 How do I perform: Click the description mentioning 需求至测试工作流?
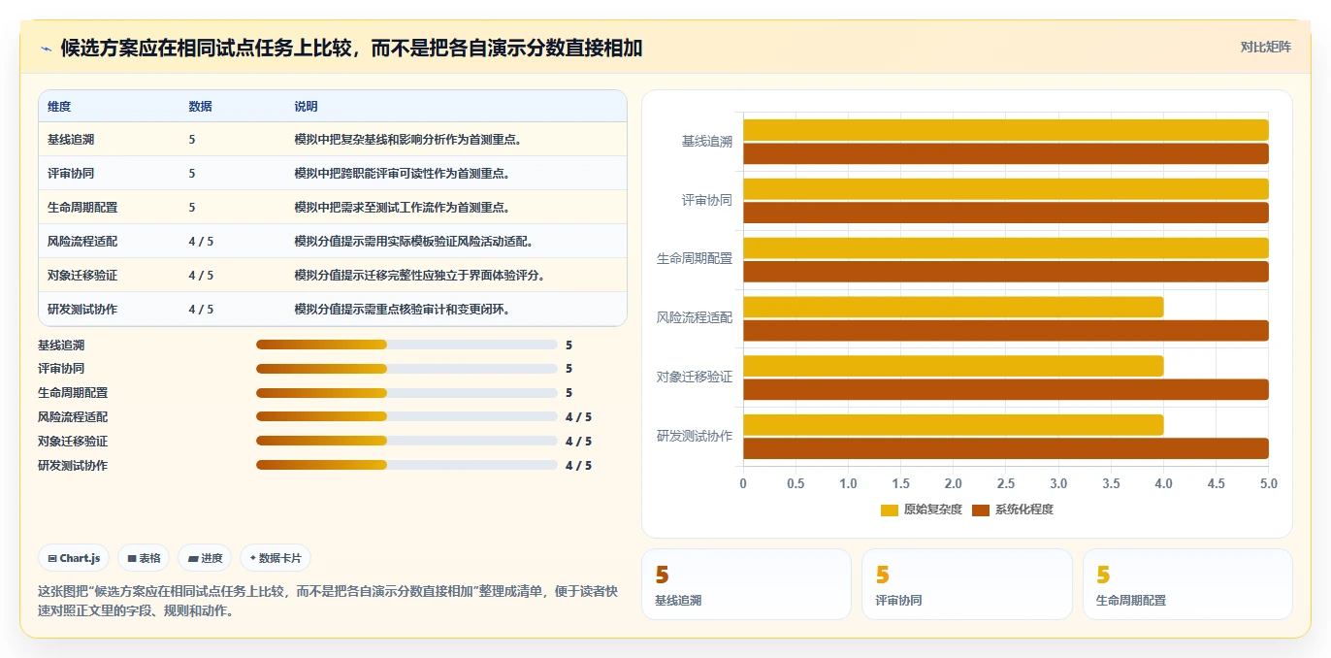(x=404, y=208)
